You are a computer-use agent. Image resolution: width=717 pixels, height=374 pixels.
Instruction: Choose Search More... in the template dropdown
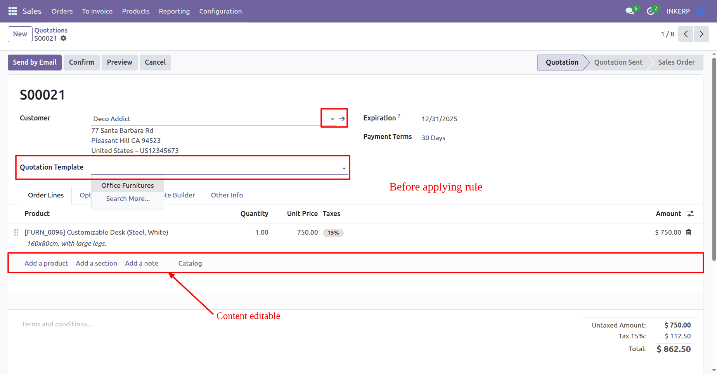coord(128,199)
